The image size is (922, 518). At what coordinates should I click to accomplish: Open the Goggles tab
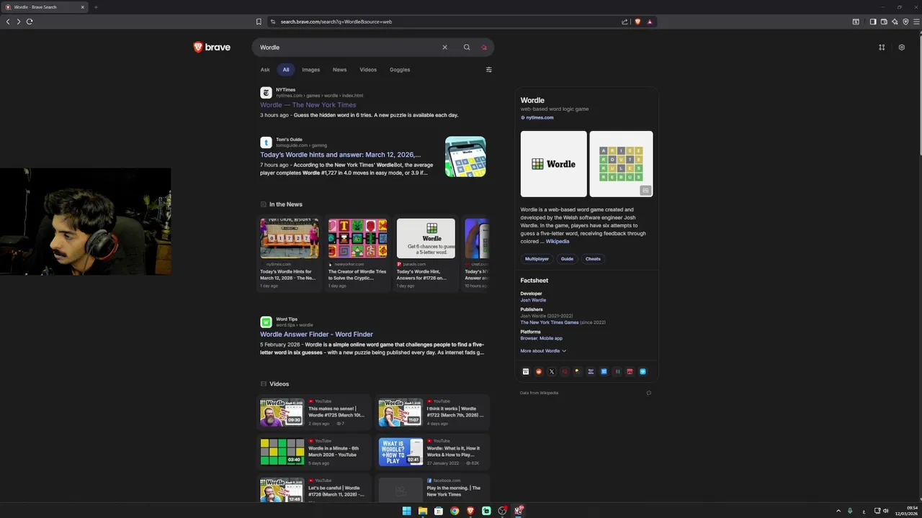(x=400, y=70)
